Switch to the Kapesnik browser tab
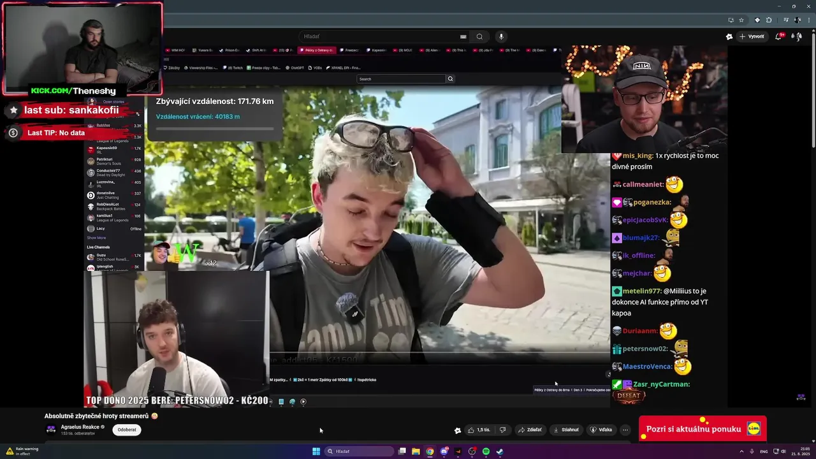816x459 pixels. tap(377, 50)
